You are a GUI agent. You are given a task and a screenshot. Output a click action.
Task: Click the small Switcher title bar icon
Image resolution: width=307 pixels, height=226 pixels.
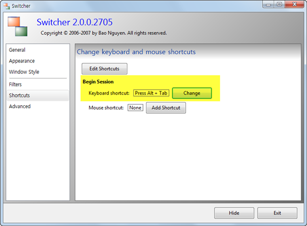pyautogui.click(x=7, y=6)
